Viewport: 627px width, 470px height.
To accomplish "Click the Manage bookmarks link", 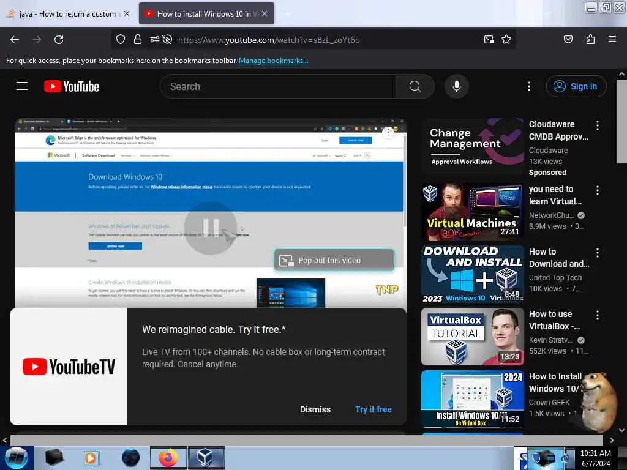I will (274, 61).
